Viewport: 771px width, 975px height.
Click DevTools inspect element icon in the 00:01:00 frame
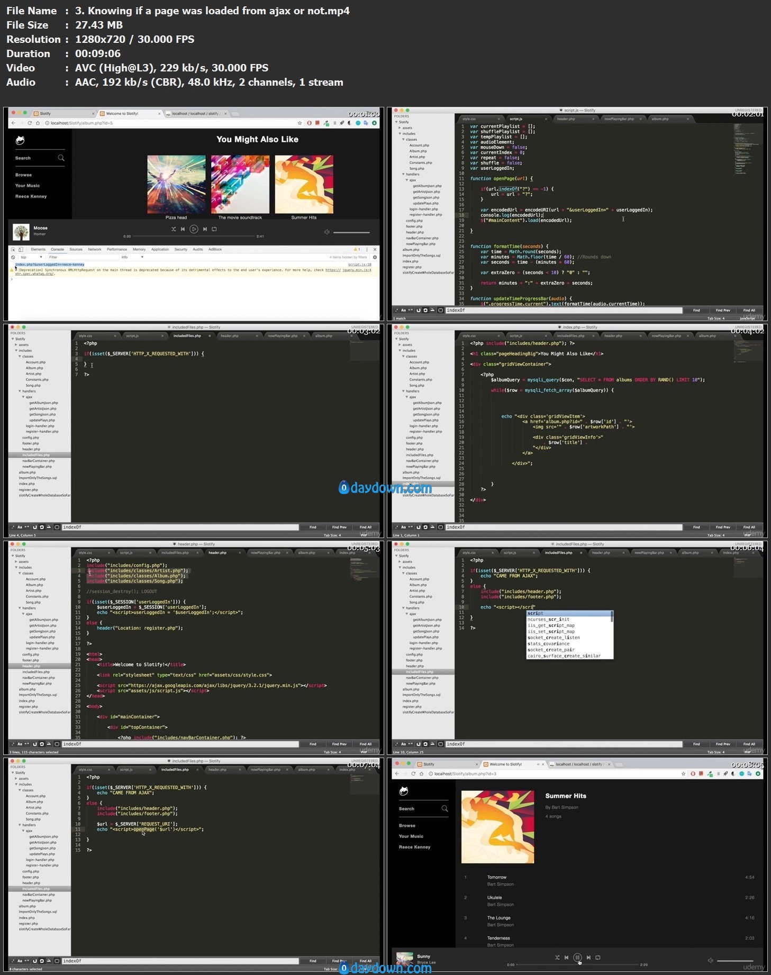point(13,249)
